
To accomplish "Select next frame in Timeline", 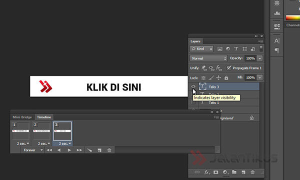I will tap(79, 150).
